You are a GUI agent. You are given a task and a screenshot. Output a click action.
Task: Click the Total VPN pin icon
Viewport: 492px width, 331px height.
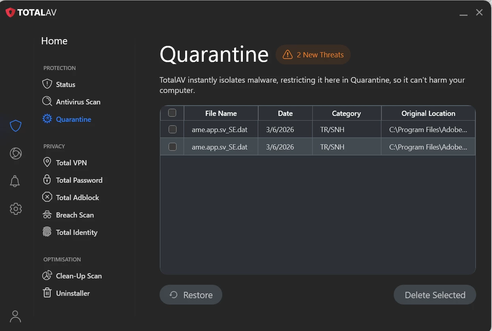[47, 163]
